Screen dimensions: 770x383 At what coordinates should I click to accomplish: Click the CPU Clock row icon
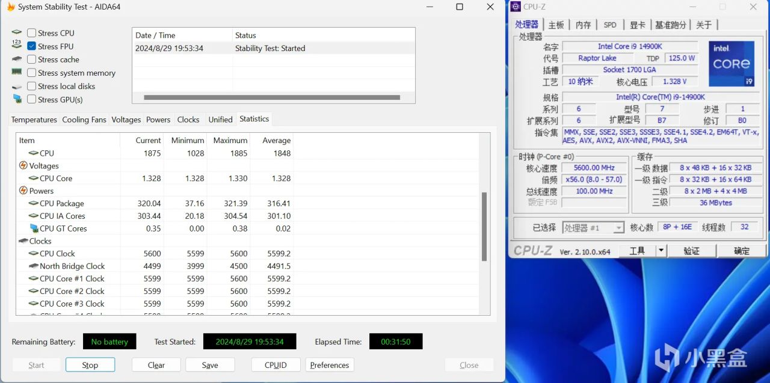pos(34,254)
